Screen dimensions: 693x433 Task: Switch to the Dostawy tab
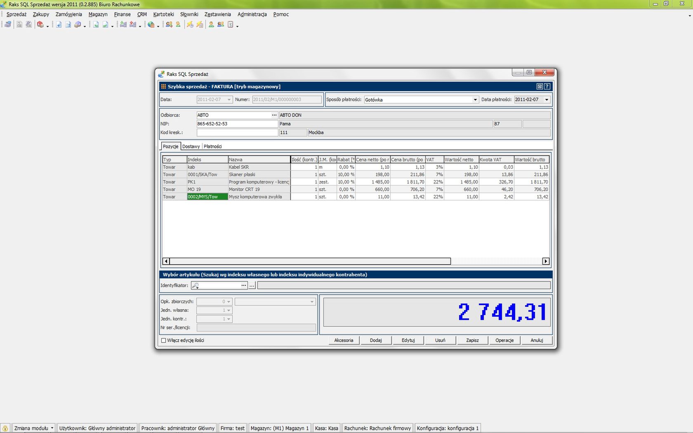point(191,146)
